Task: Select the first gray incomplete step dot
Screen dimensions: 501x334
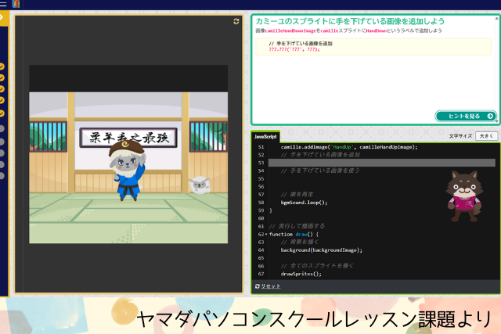Action: [2, 128]
